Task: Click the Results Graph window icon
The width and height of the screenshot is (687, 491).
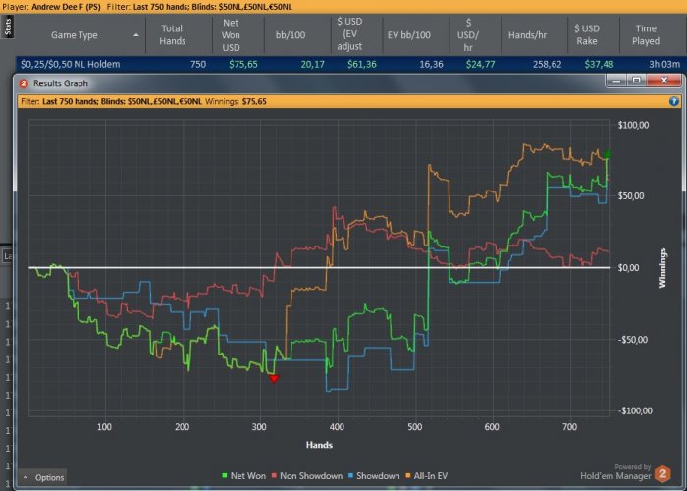Action: point(24,83)
